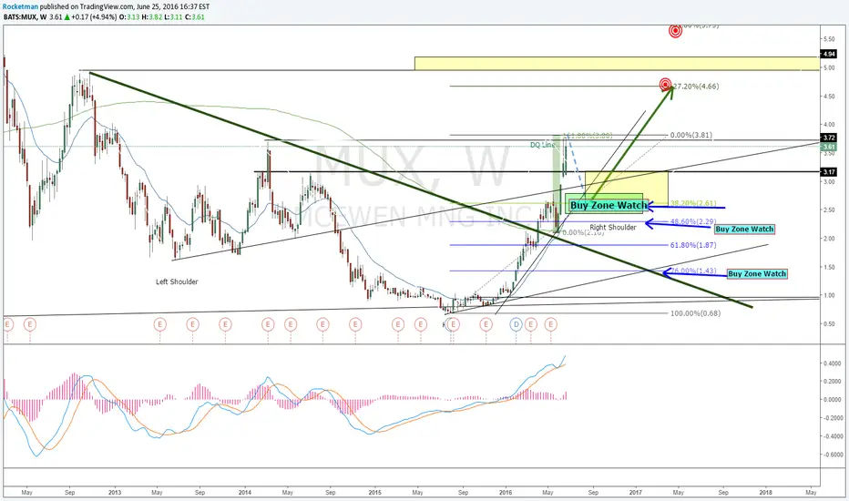Click the 2013 label on time axis
This screenshot has width=849, height=501.
click(x=115, y=492)
